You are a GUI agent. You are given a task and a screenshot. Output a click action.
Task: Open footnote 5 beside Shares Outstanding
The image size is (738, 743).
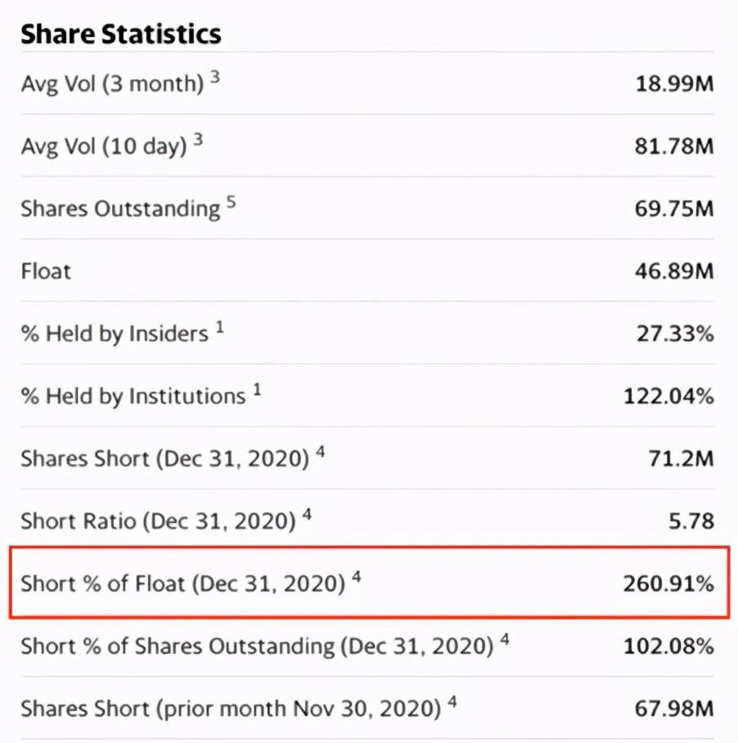(232, 202)
